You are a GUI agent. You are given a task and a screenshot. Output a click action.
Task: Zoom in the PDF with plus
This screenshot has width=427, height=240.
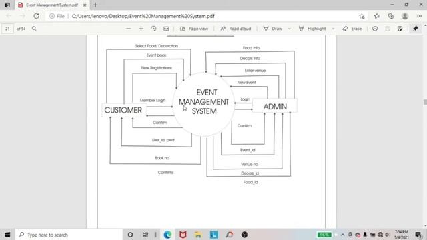coord(141,29)
